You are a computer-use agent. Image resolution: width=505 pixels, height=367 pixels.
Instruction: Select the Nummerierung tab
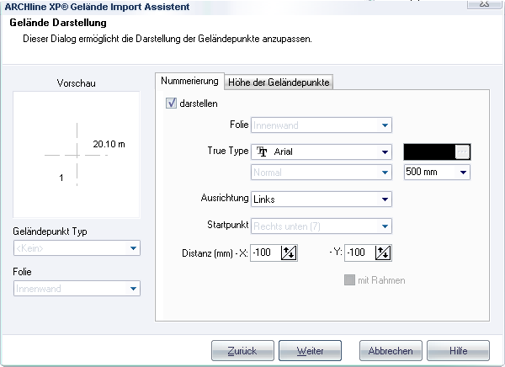coord(189,81)
